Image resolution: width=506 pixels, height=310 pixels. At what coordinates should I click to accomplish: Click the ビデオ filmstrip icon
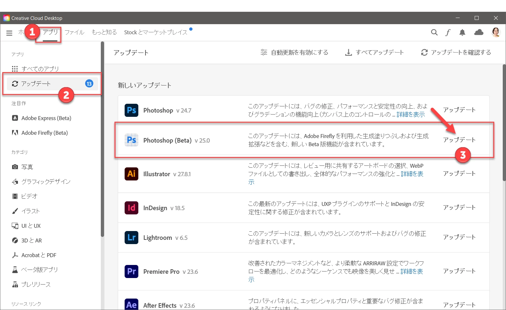point(15,196)
